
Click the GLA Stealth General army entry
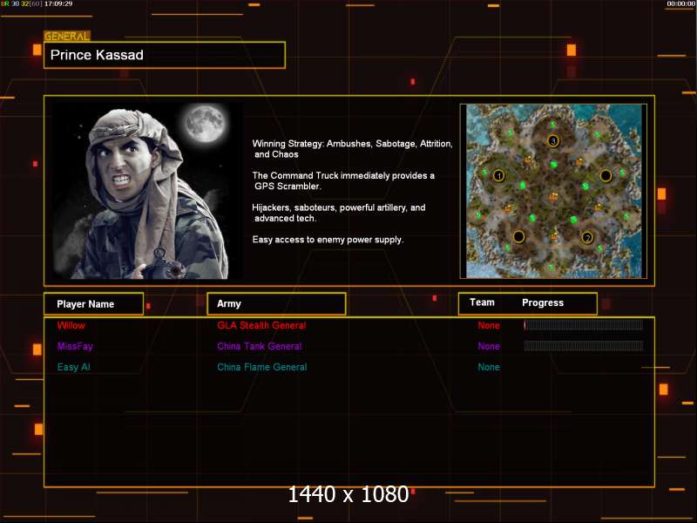point(261,325)
